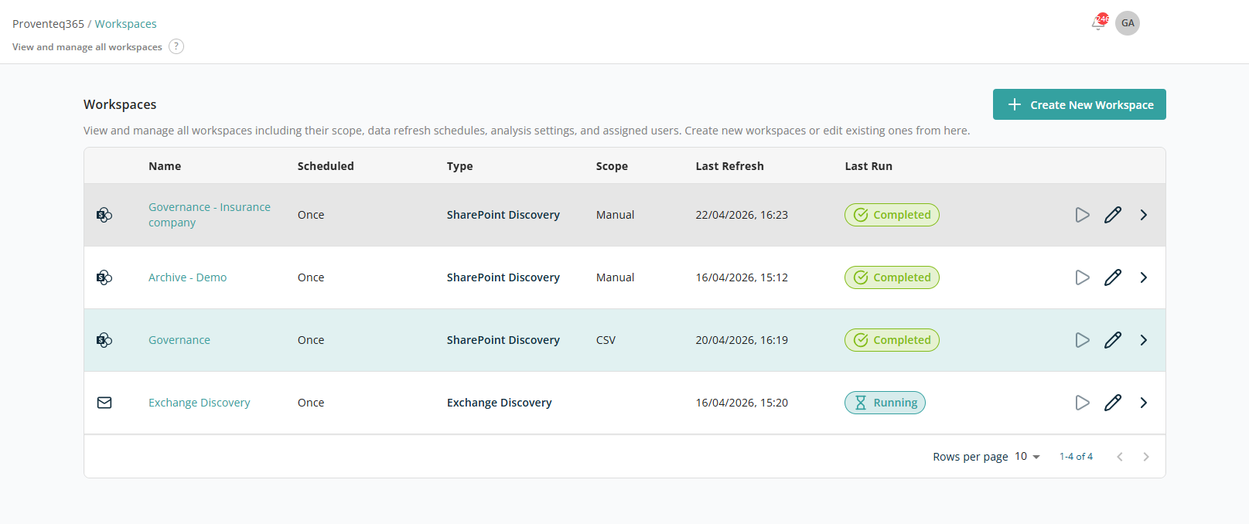Click pencil icon in Governance CSV row
The image size is (1249, 524).
coord(1113,340)
